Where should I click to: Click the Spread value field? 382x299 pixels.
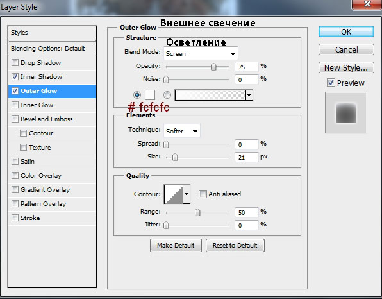click(x=247, y=144)
